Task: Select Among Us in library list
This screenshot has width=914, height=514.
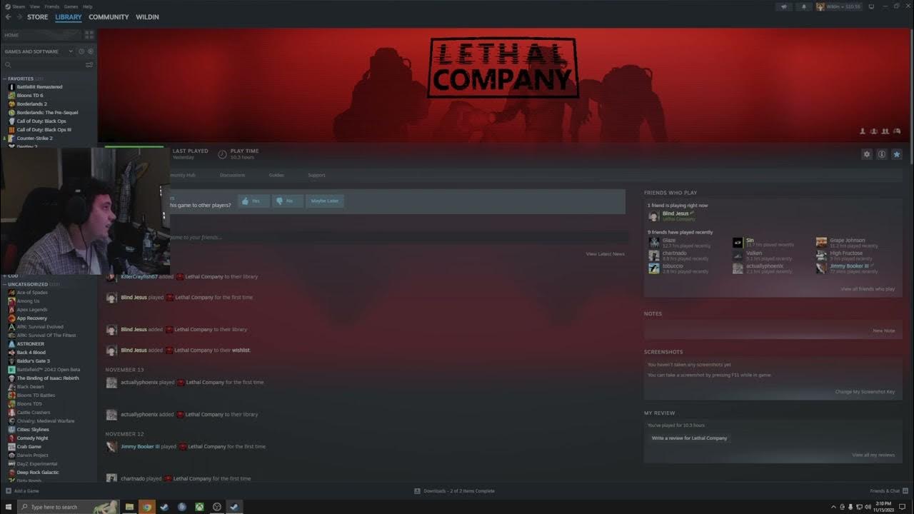Action: pos(28,301)
